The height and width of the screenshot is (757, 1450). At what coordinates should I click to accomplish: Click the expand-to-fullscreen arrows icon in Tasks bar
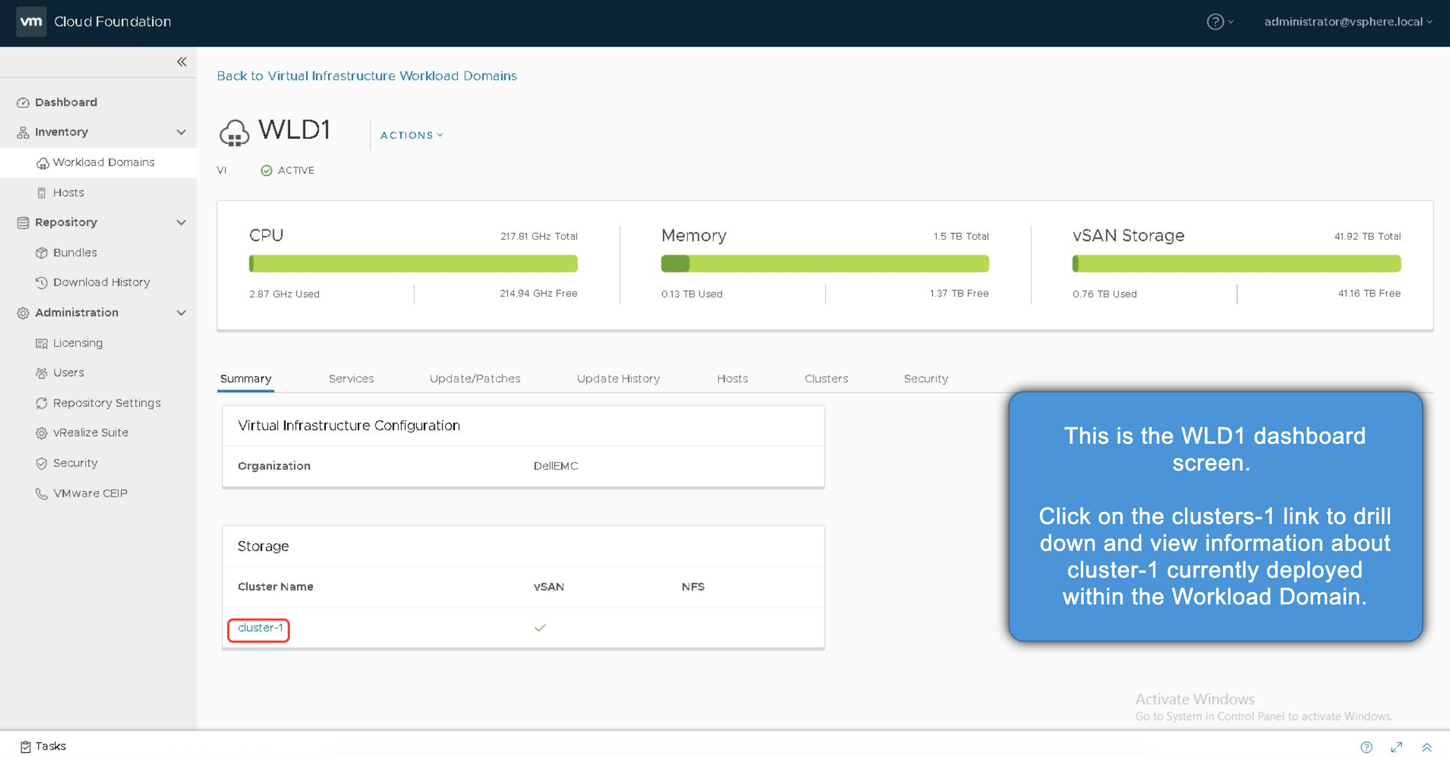1396,747
